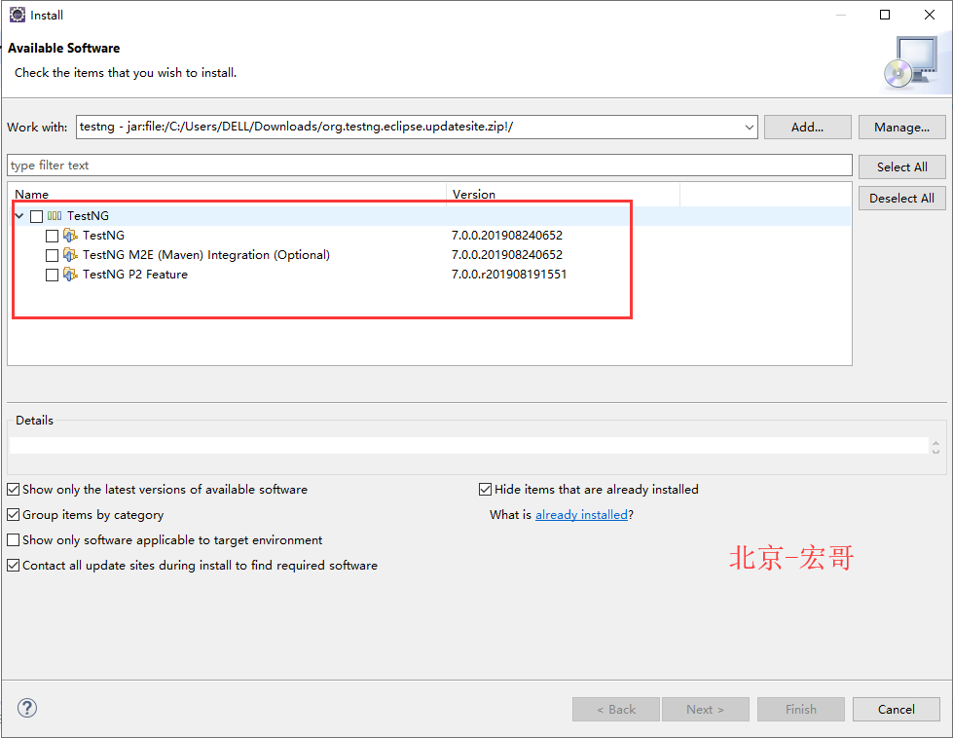Screen dimensions: 953x738
Task: Enable Show only software applicable to target environment
Action: click(14, 539)
